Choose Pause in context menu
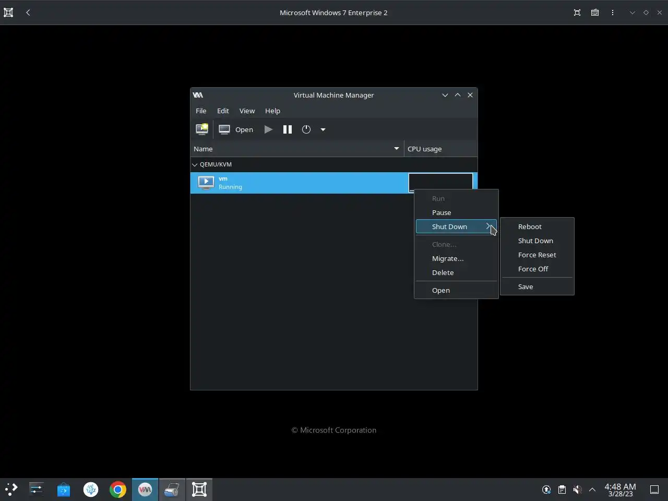The width and height of the screenshot is (668, 501). coord(456,212)
